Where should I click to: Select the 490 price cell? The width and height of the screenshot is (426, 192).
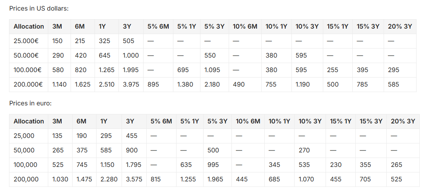239,84
